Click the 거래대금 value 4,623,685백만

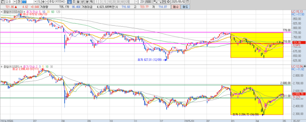tap(106, 7)
